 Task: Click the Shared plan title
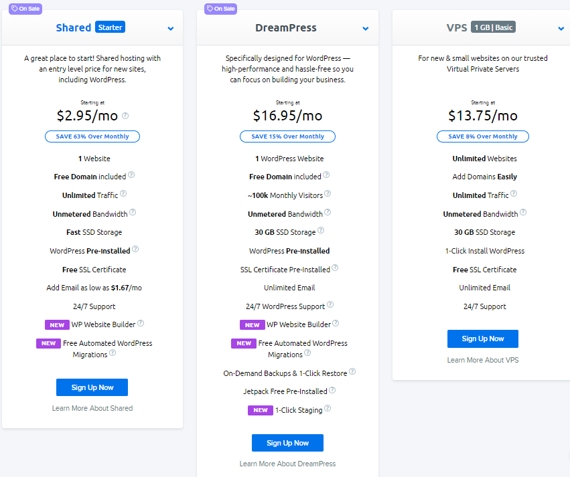[74, 27]
